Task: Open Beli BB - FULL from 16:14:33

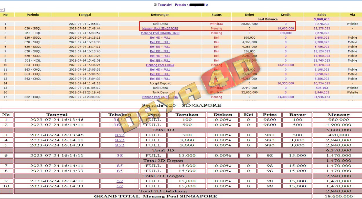Action: pyautogui.click(x=160, y=42)
